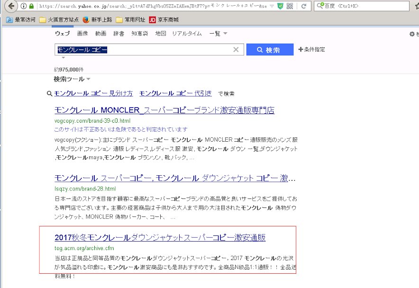Select the ウェブ search tab
The width and height of the screenshot is (419, 288).
pyautogui.click(x=63, y=34)
